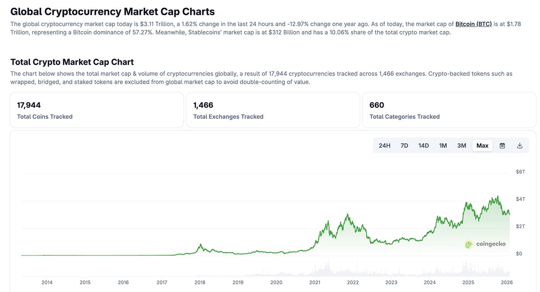Click the 2014 label on the time axis

pos(47,283)
